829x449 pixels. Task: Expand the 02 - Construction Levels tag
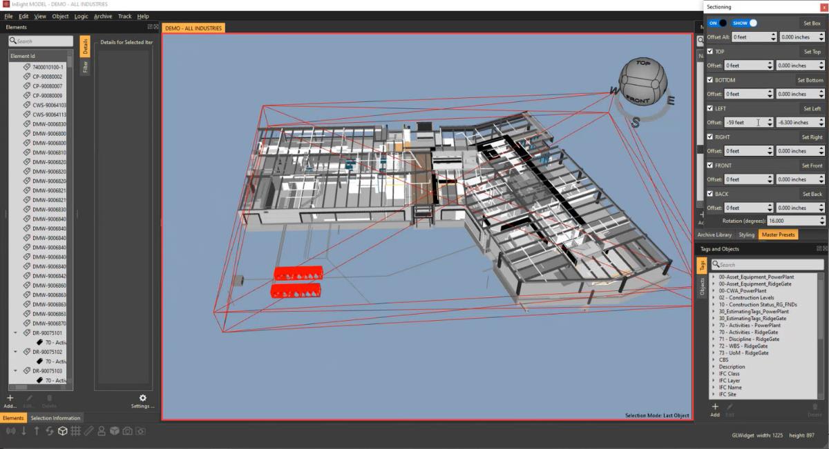(713, 298)
